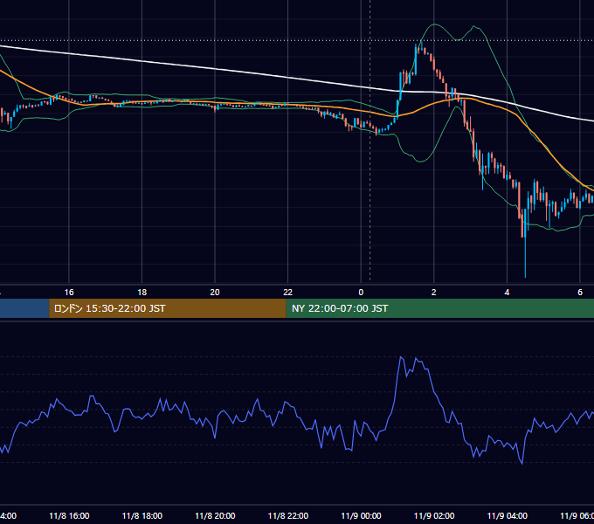
Task: Click hour label 6 on price chart axis
Action: pyautogui.click(x=580, y=292)
